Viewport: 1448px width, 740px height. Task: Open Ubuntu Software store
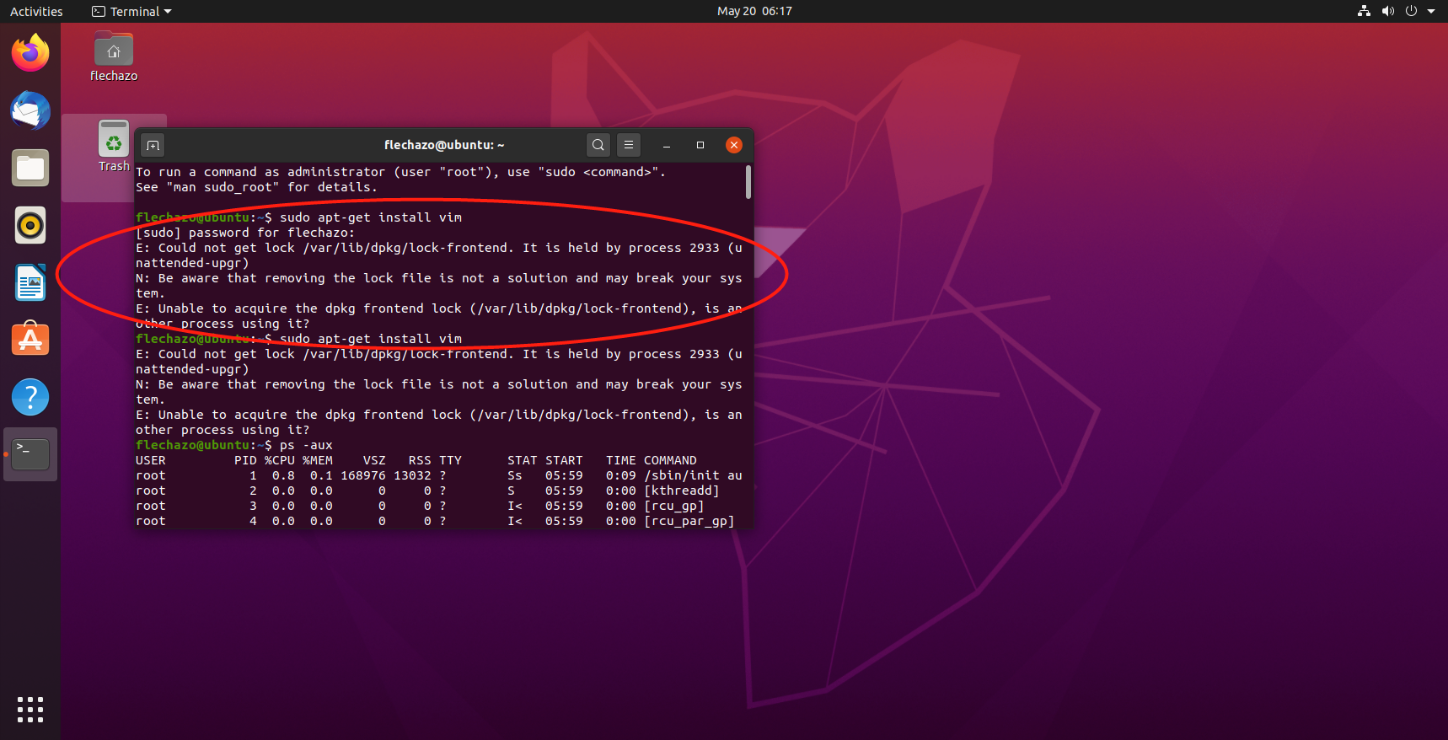pos(30,340)
